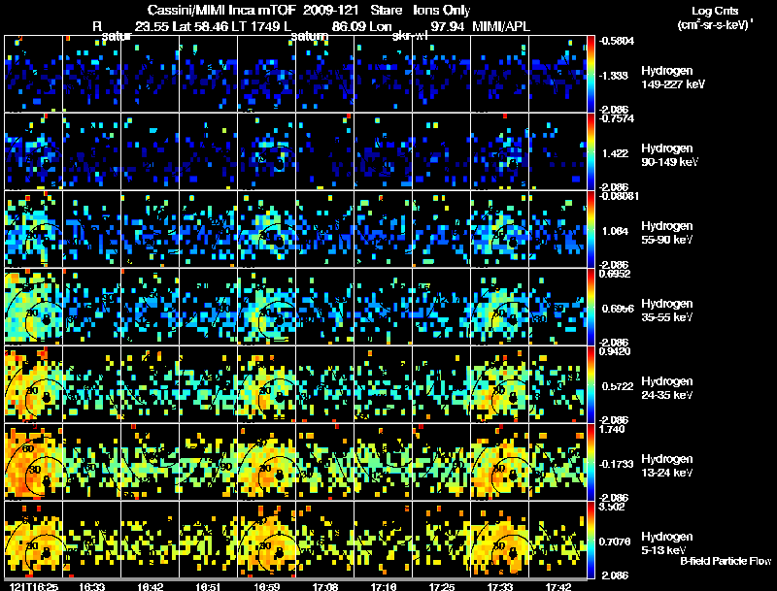Image resolution: width=777 pixels, height=591 pixels.
Task: Click the Cassini/MIMI Inca mTOF title
Action: point(223,10)
